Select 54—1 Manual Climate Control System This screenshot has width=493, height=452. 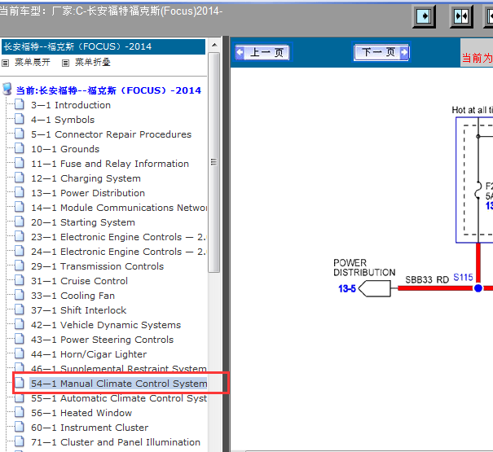coord(119,384)
